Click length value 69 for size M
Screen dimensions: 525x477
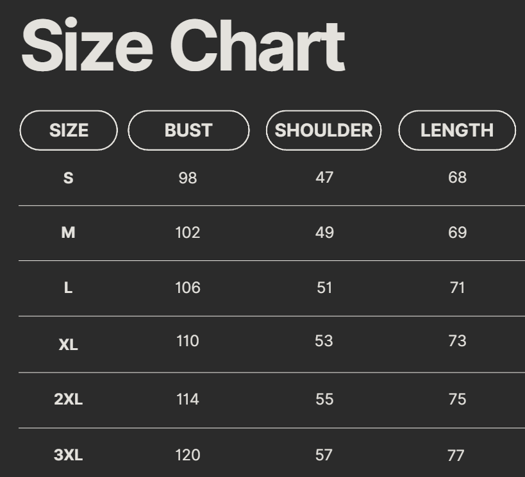457,232
